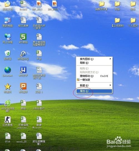Image resolution: width=139 pixels, height=151 pixels.
Task: Launch the WPS表格 shortcut
Action: [23, 37]
